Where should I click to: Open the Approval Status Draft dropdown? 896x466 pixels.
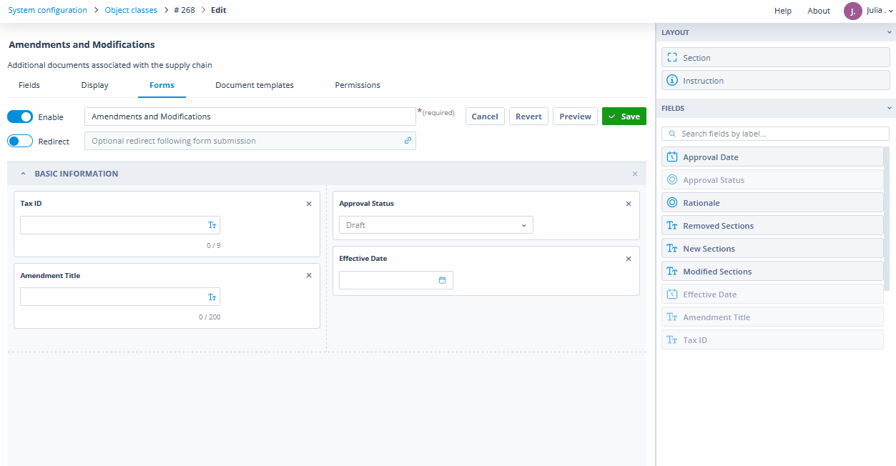click(436, 225)
